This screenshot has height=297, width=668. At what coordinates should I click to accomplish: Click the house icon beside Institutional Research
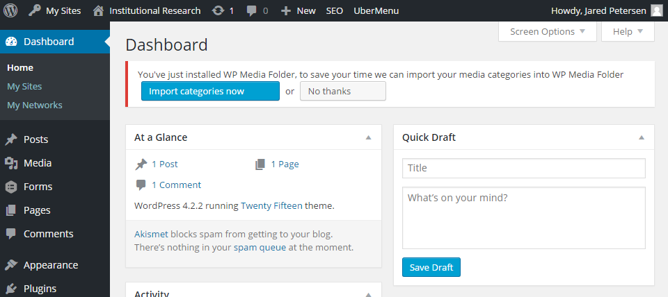point(98,10)
